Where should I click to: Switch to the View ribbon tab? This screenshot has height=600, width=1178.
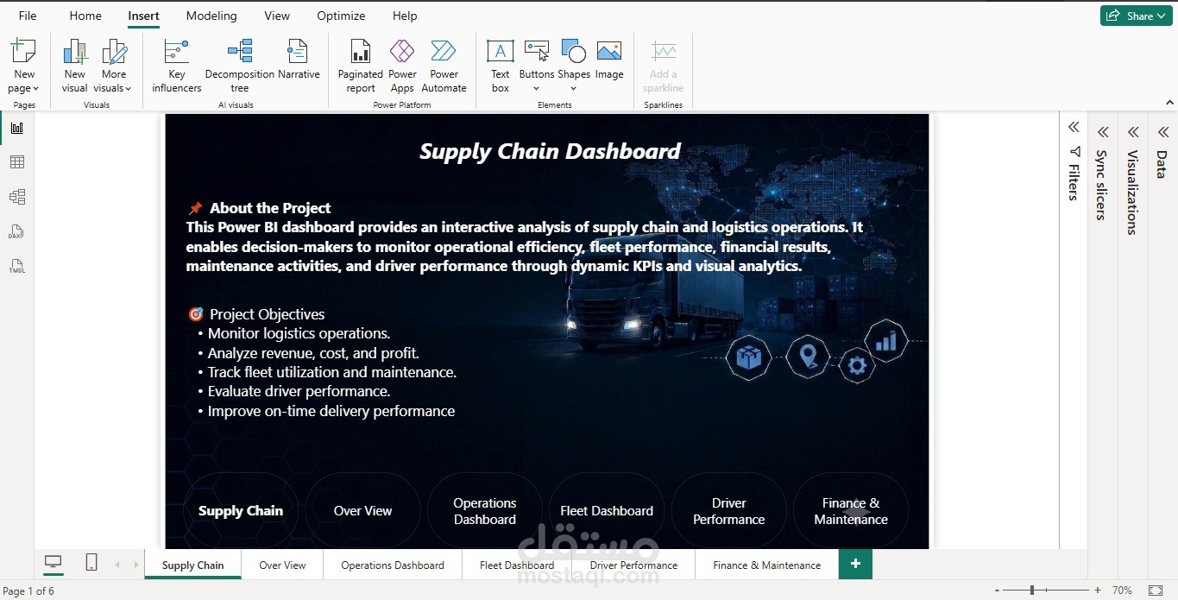[277, 16]
